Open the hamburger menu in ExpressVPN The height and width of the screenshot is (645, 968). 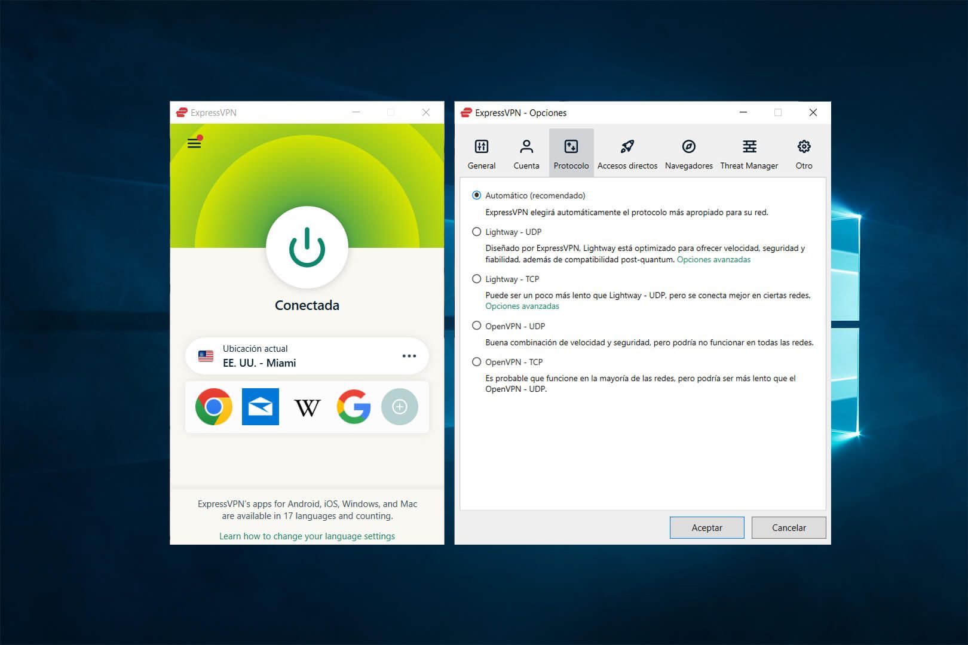point(194,143)
